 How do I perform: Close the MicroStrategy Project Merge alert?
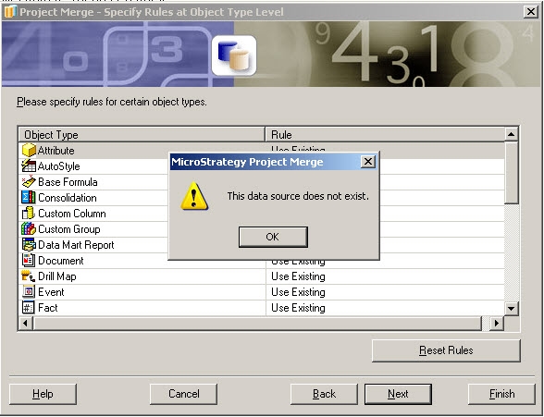pos(368,162)
